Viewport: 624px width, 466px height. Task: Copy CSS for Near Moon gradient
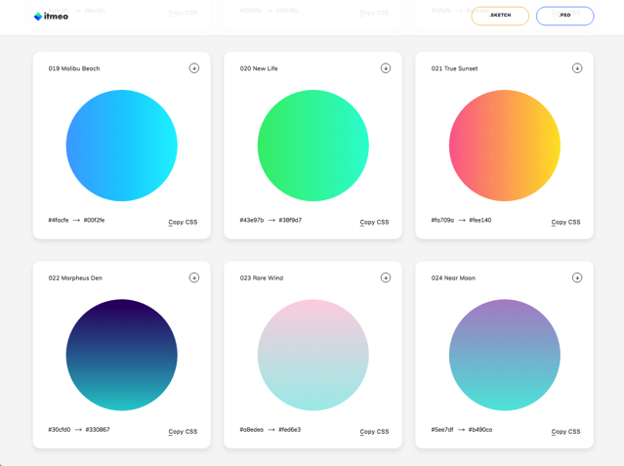565,431
